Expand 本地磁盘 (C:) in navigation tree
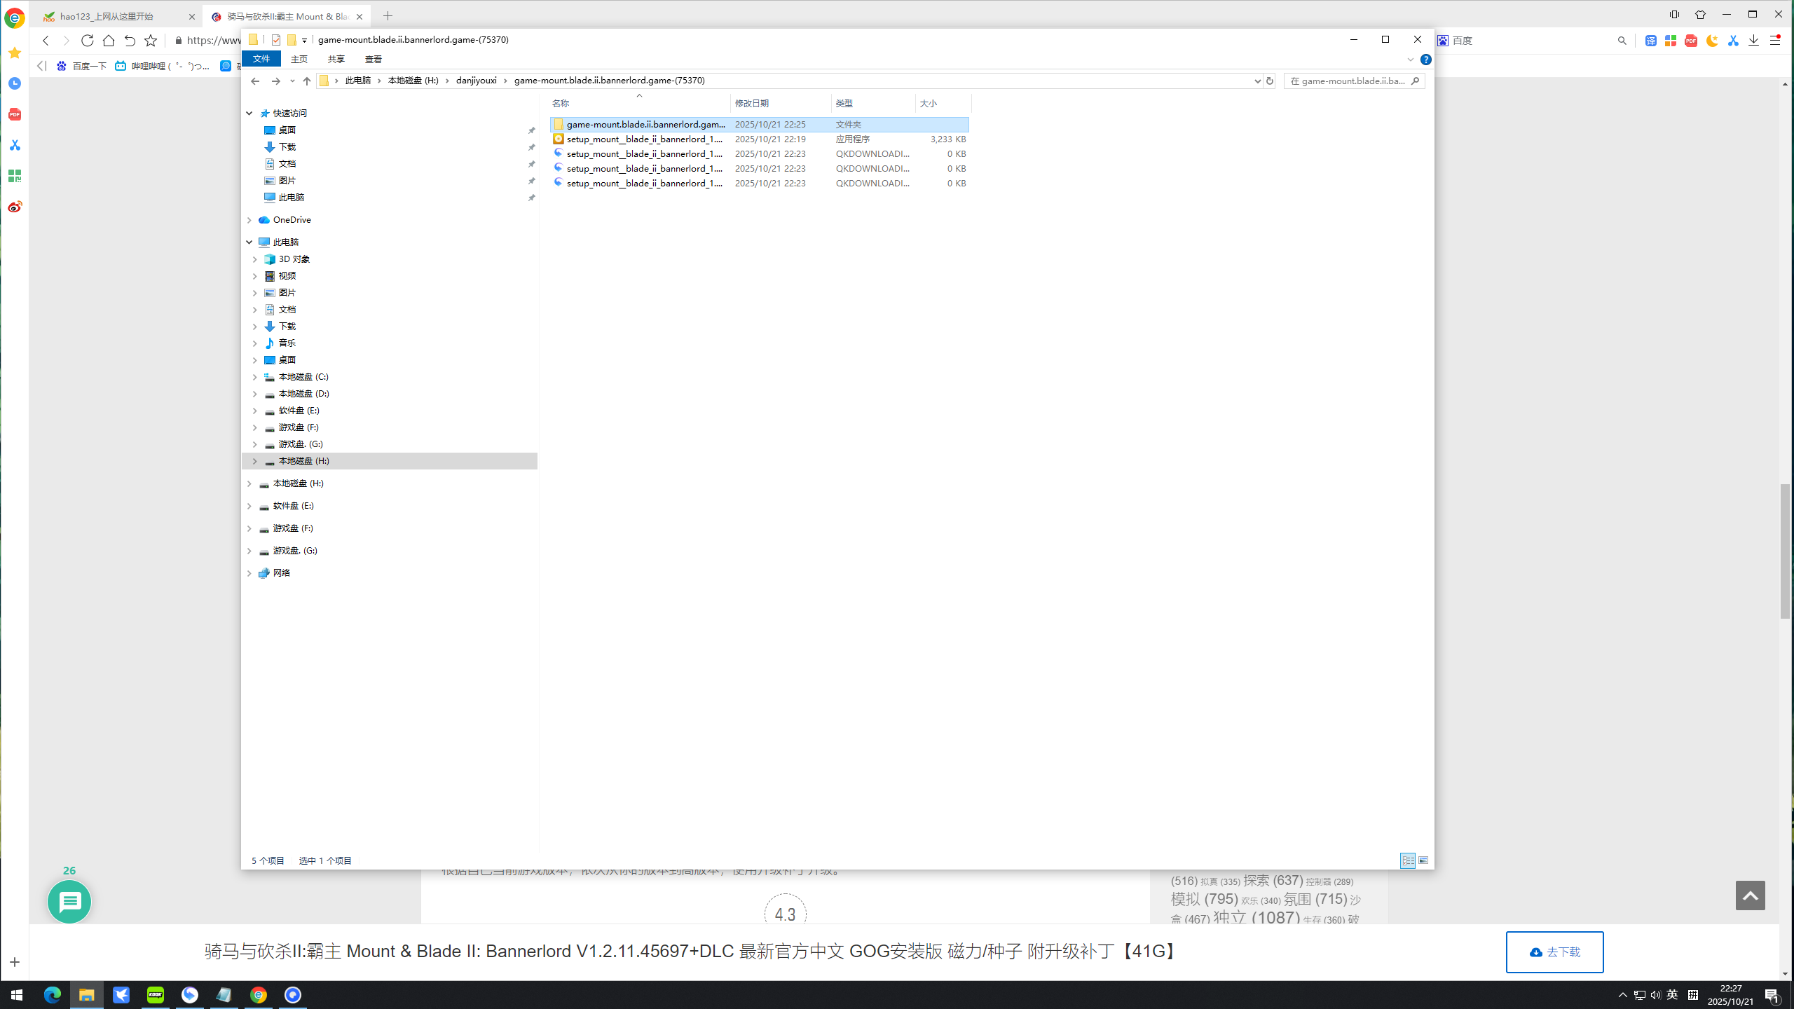Screen dimensions: 1794x1009 point(255,377)
